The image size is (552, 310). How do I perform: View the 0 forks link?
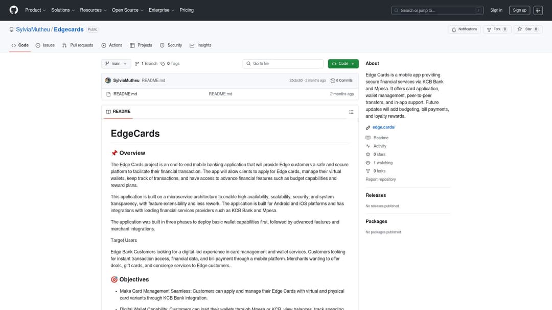pos(379,171)
